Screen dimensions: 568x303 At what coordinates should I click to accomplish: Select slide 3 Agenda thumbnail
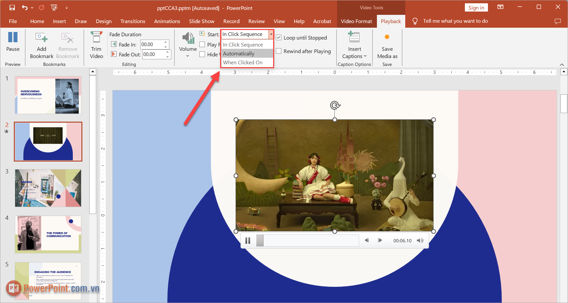(x=48, y=188)
